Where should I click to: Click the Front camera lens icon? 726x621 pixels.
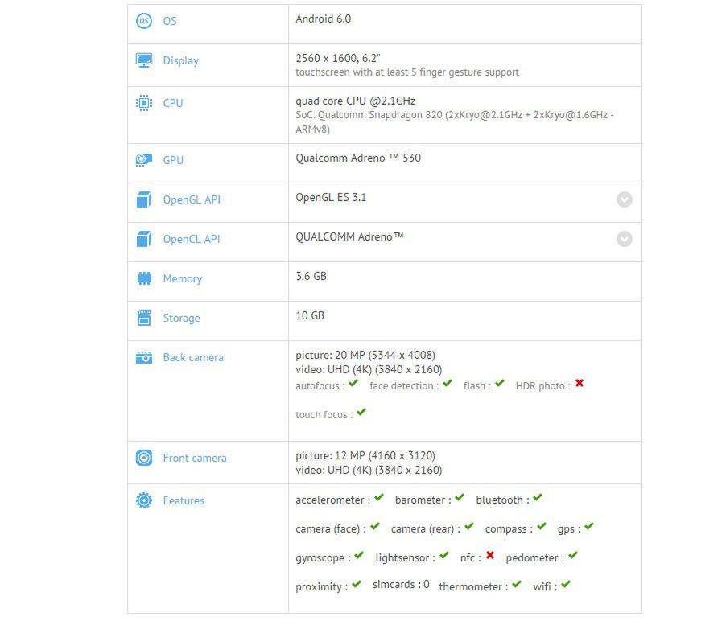tap(144, 458)
